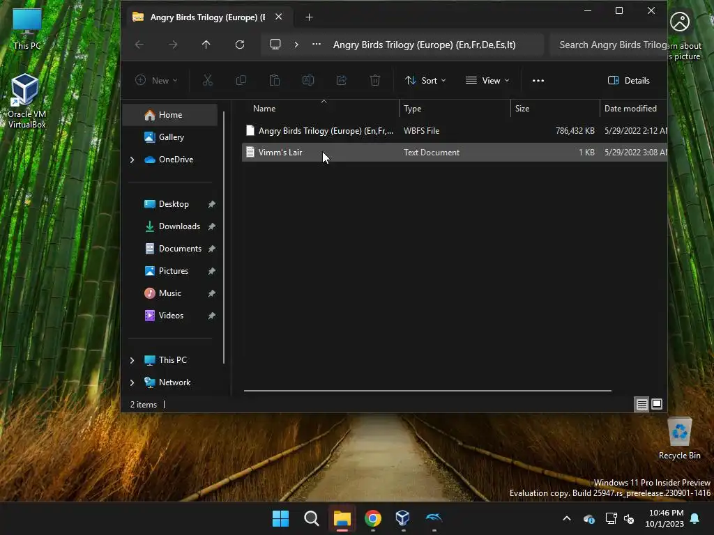Click the Angry Birds Trilogy address breadcrumb
714x535 pixels.
[x=424, y=45]
